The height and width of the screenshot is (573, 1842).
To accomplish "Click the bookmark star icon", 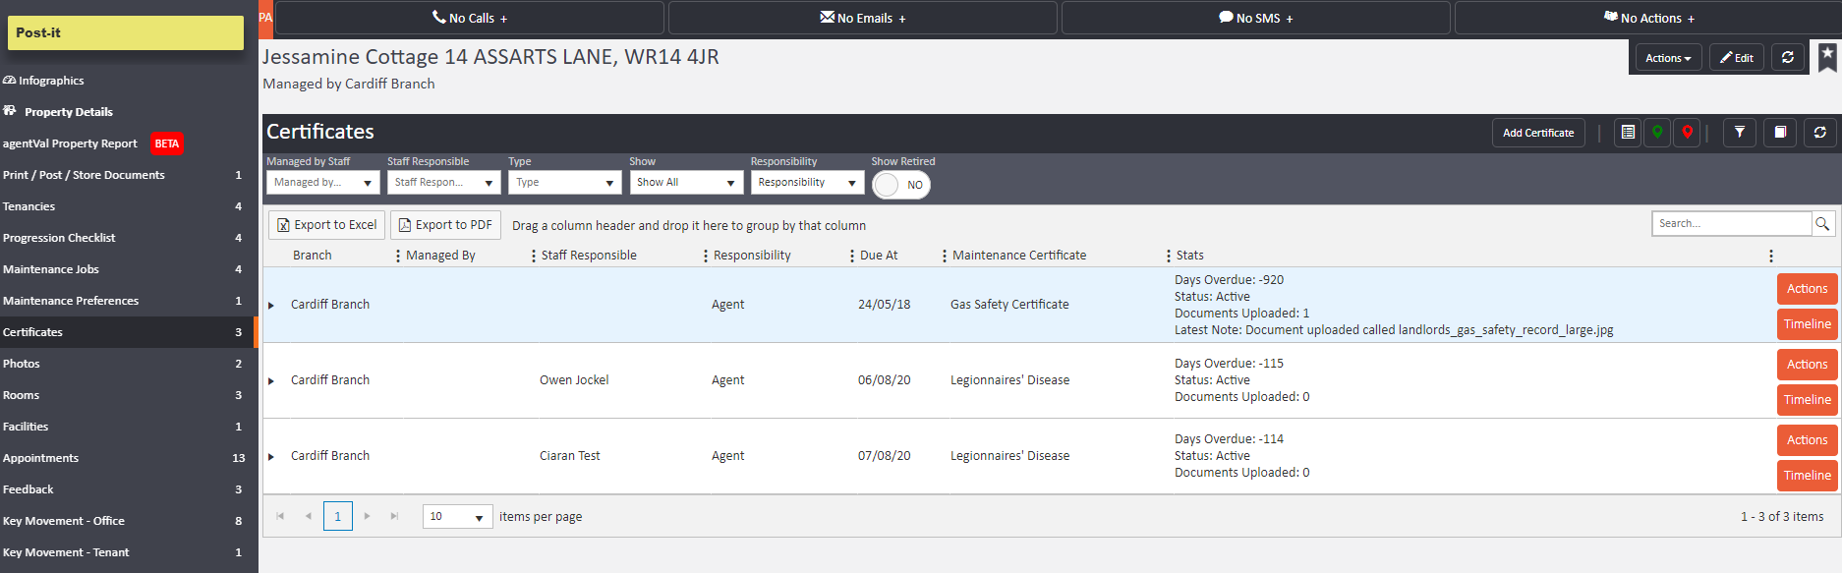I will click(x=1827, y=56).
